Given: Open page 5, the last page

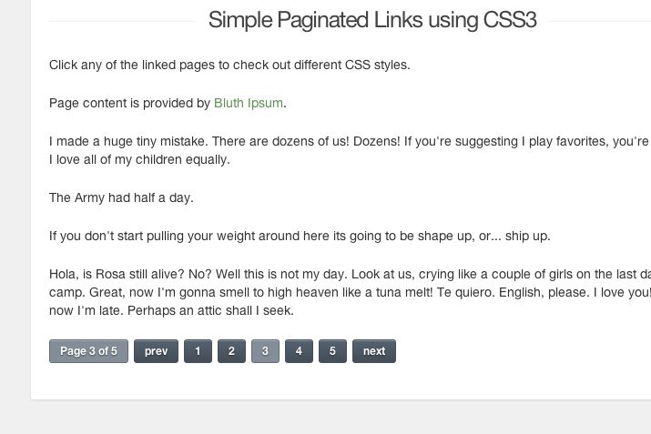Looking at the screenshot, I should pyautogui.click(x=332, y=351).
